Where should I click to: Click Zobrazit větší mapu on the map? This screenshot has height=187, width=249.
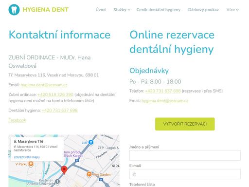(x=27, y=157)
